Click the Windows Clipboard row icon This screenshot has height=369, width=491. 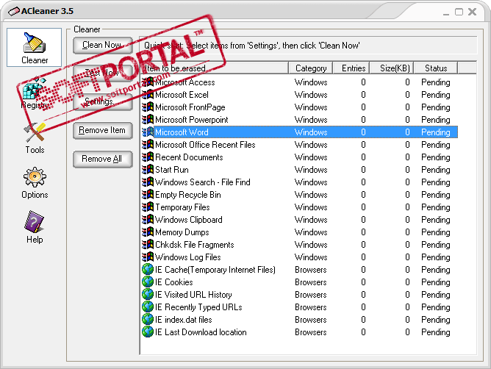click(148, 220)
